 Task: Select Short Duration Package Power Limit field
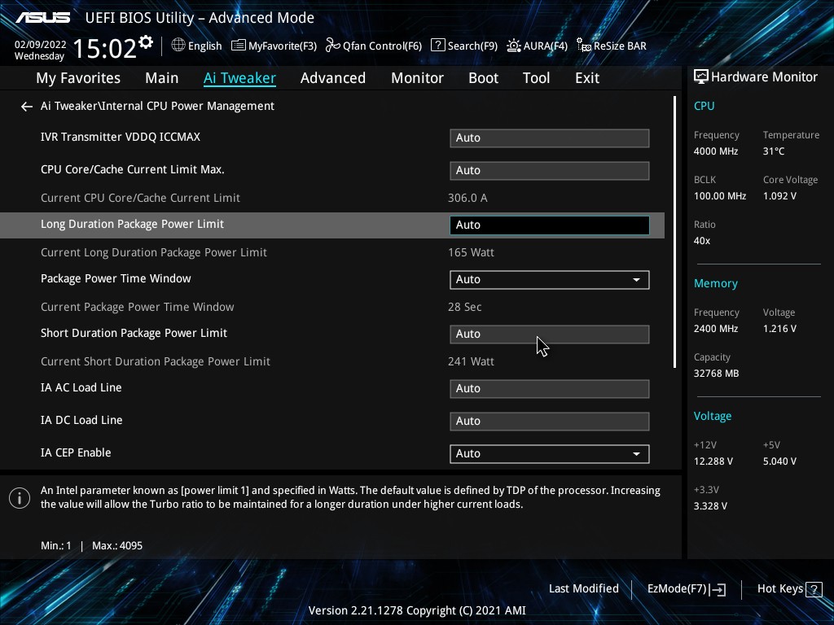tap(549, 334)
